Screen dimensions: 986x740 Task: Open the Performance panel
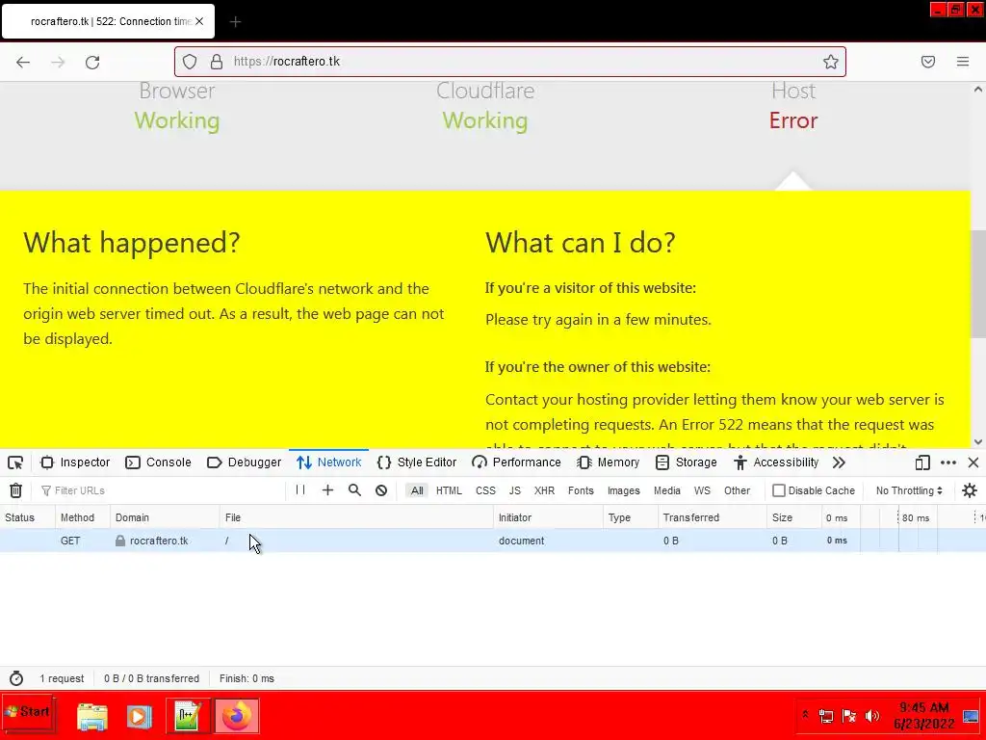pyautogui.click(x=516, y=462)
